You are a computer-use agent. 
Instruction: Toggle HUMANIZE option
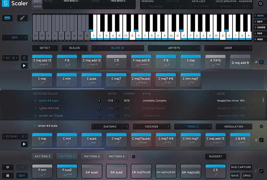[x=245, y=2]
